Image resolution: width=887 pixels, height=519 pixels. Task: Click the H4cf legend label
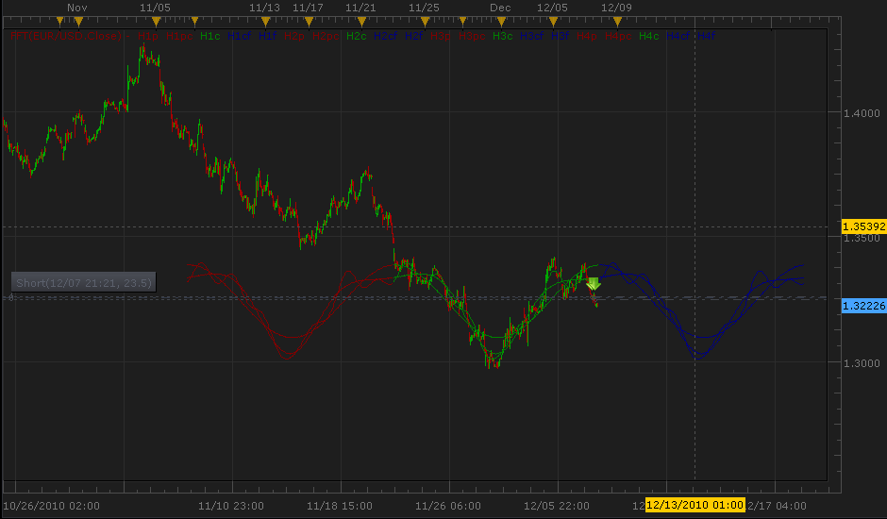tap(678, 36)
